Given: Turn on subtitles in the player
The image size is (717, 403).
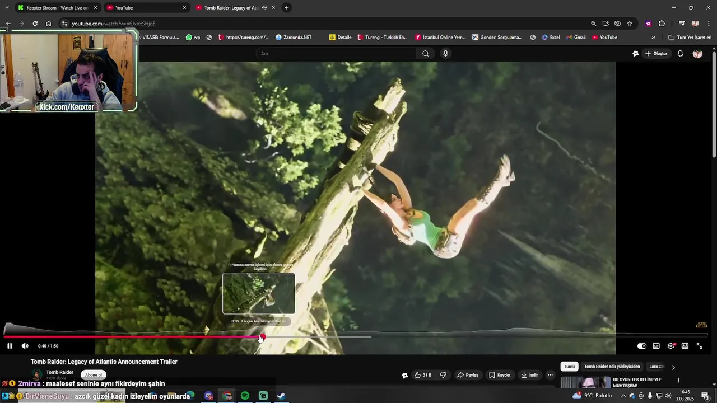Looking at the screenshot, I should click(x=656, y=346).
